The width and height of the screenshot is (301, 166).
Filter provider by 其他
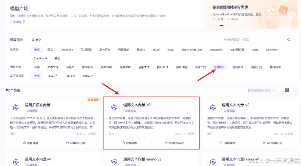57,58
